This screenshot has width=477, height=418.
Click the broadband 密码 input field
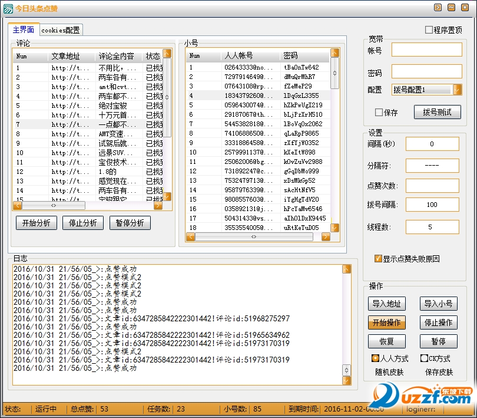click(x=427, y=71)
